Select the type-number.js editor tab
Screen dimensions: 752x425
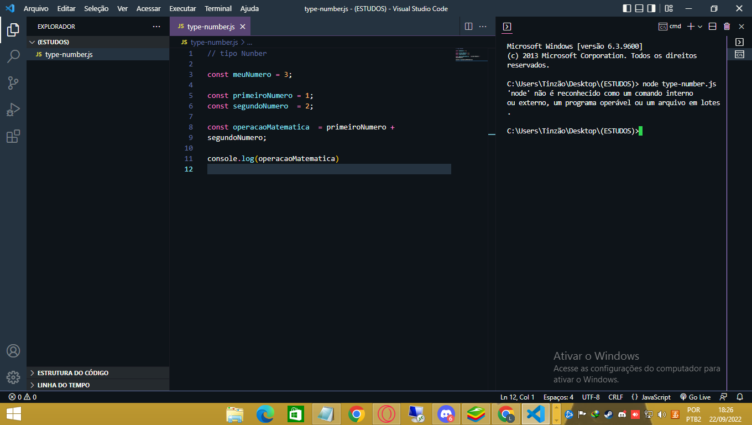(x=211, y=27)
